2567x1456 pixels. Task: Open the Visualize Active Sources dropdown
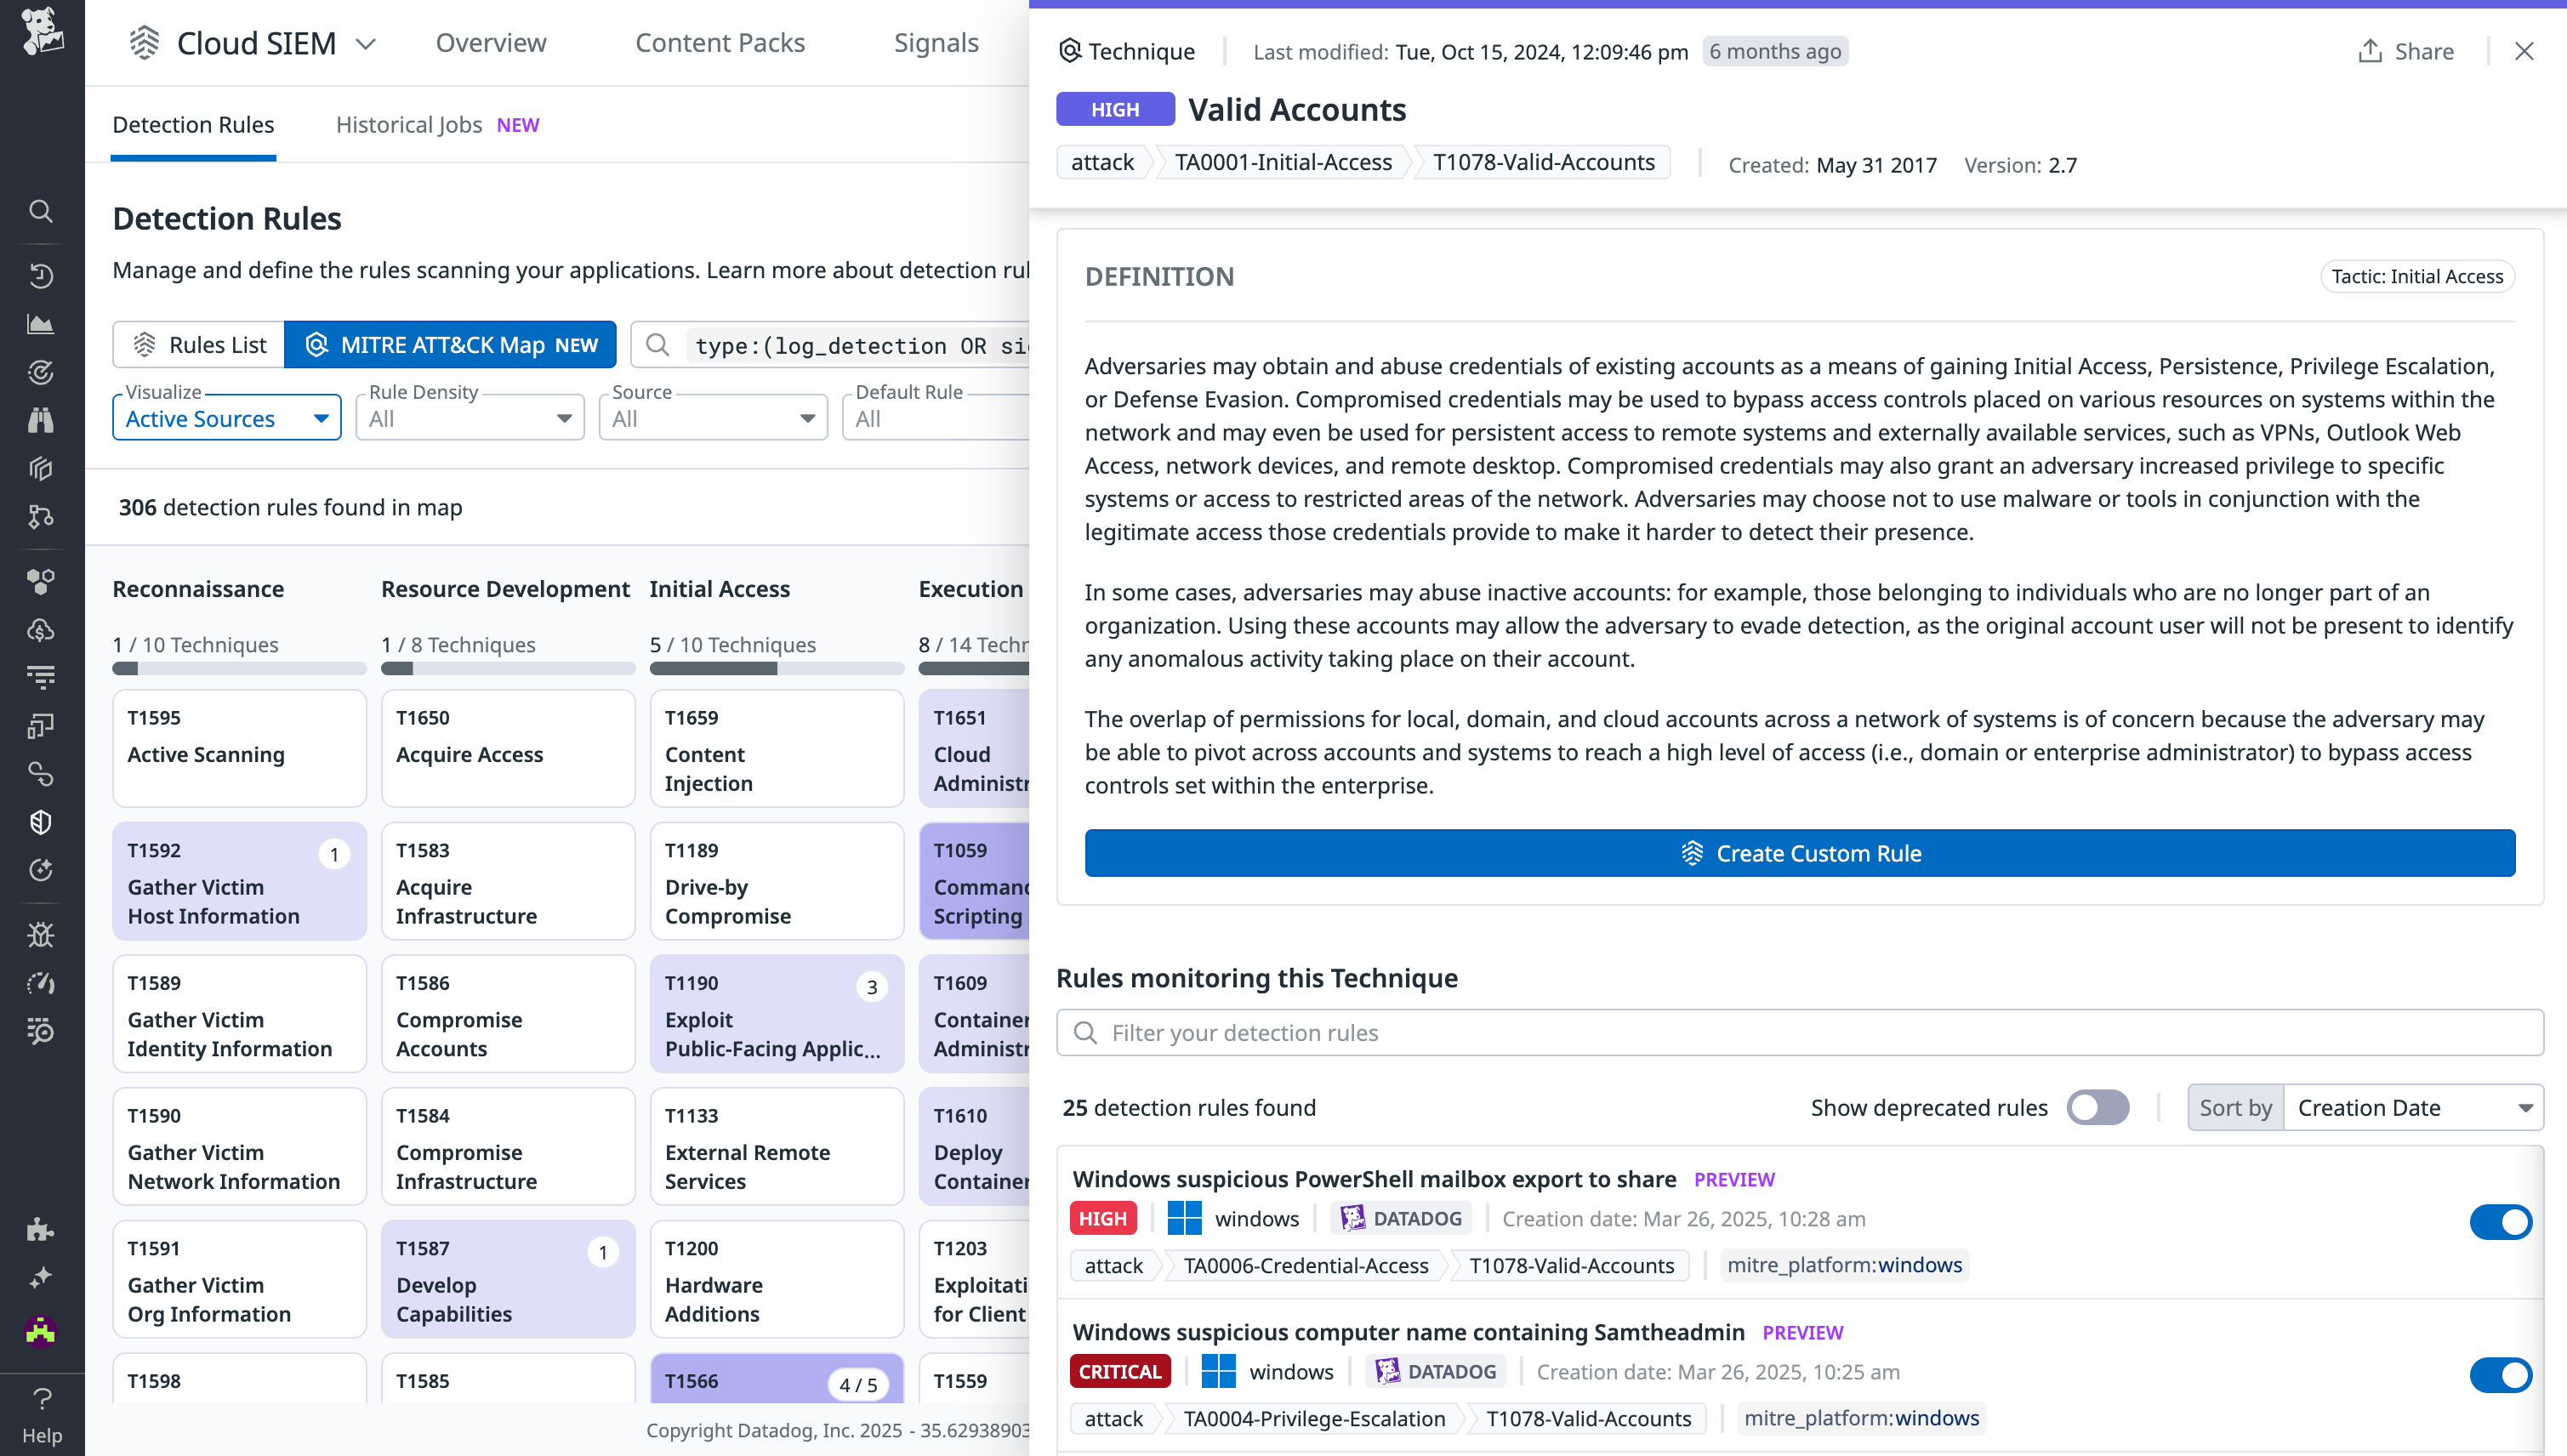[226, 418]
